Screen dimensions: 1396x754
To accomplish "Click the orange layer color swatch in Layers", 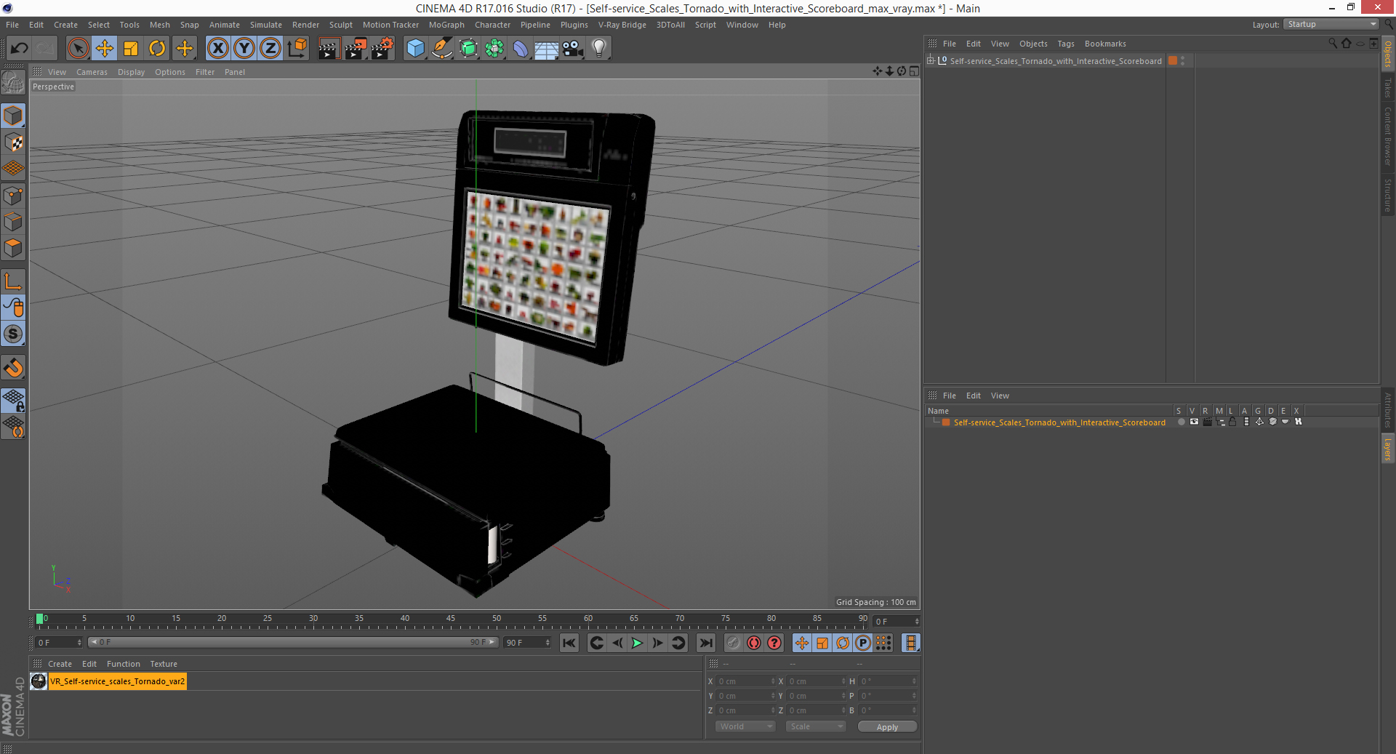I will (x=946, y=422).
